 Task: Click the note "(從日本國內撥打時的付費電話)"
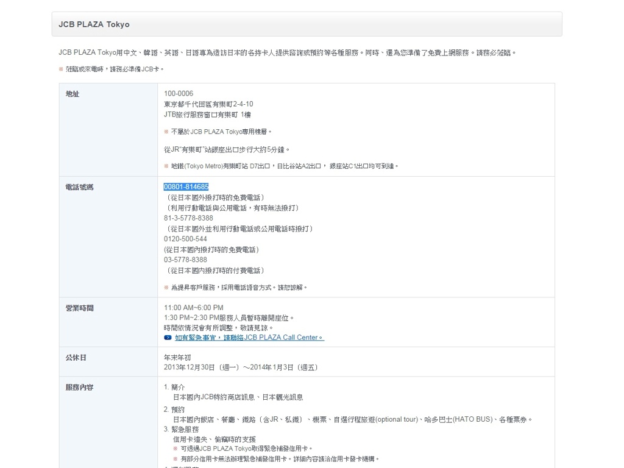point(214,271)
